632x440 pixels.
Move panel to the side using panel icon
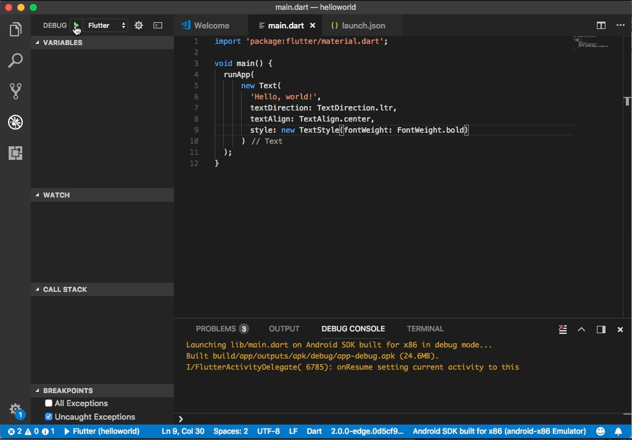601,330
